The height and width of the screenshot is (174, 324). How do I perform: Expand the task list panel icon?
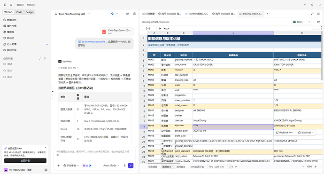[40, 59]
